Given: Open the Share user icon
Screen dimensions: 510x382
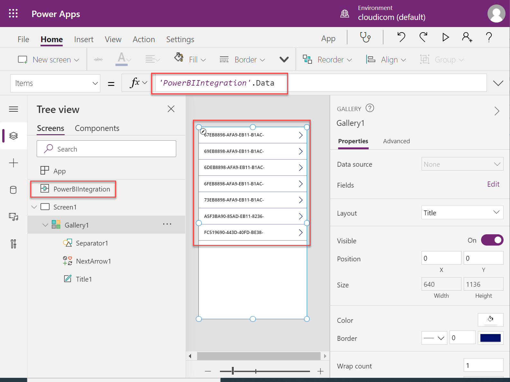Looking at the screenshot, I should (467, 37).
